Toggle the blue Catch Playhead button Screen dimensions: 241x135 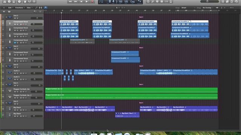(x=46, y=7)
